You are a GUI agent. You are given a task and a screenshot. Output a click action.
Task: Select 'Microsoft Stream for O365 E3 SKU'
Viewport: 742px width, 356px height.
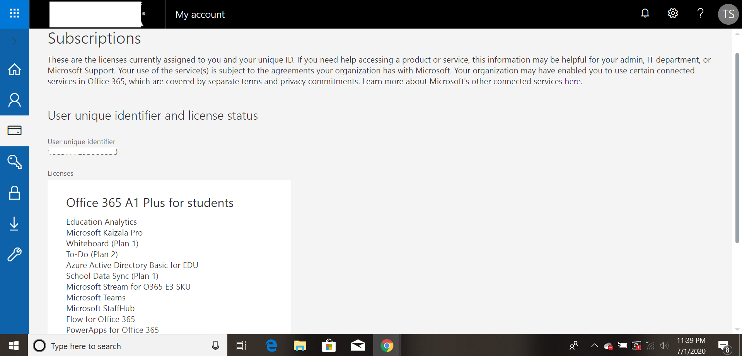click(128, 287)
